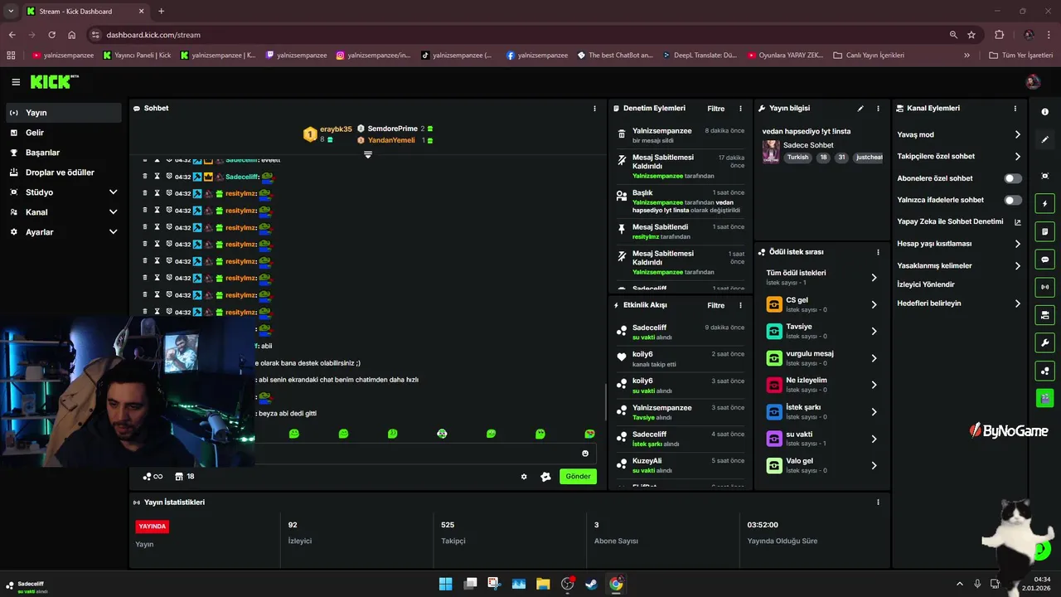Switch to the Stream - Kick Dashboard tab
The height and width of the screenshot is (597, 1061).
[85, 12]
